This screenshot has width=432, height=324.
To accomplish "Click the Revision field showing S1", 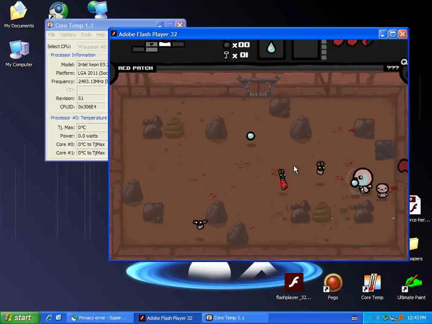I will coord(91,98).
